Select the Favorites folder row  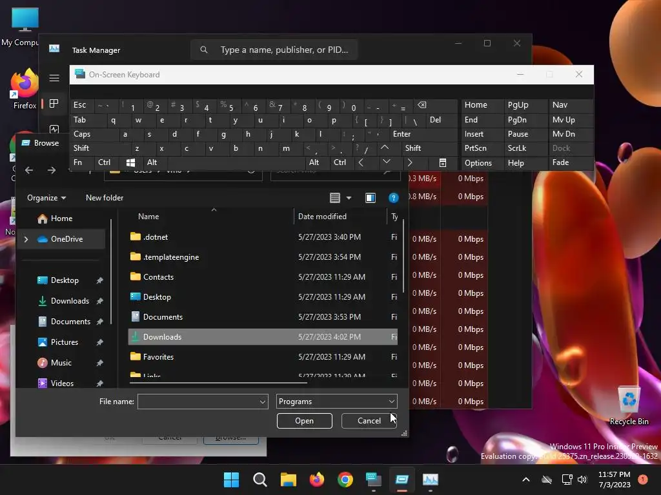click(263, 357)
